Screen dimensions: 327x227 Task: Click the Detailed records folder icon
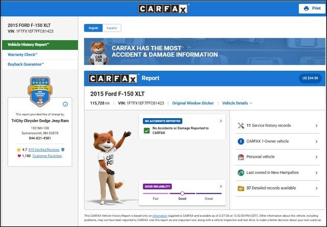(241, 188)
